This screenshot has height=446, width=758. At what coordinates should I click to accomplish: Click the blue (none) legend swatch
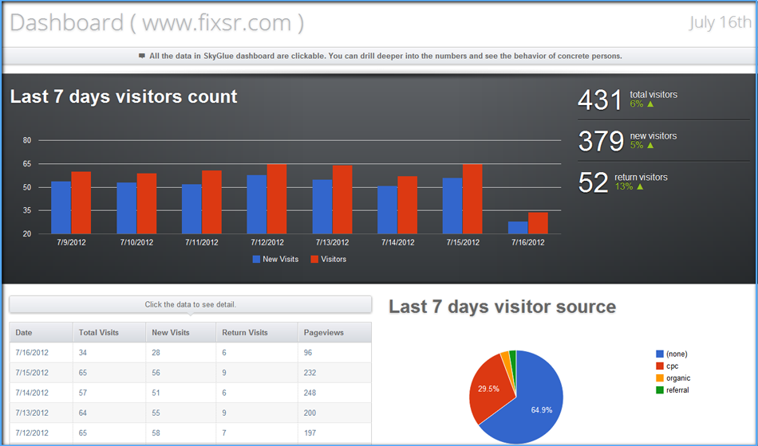coord(659,354)
